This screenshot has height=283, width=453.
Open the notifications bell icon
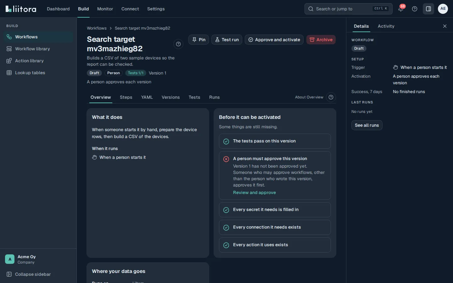401,9
